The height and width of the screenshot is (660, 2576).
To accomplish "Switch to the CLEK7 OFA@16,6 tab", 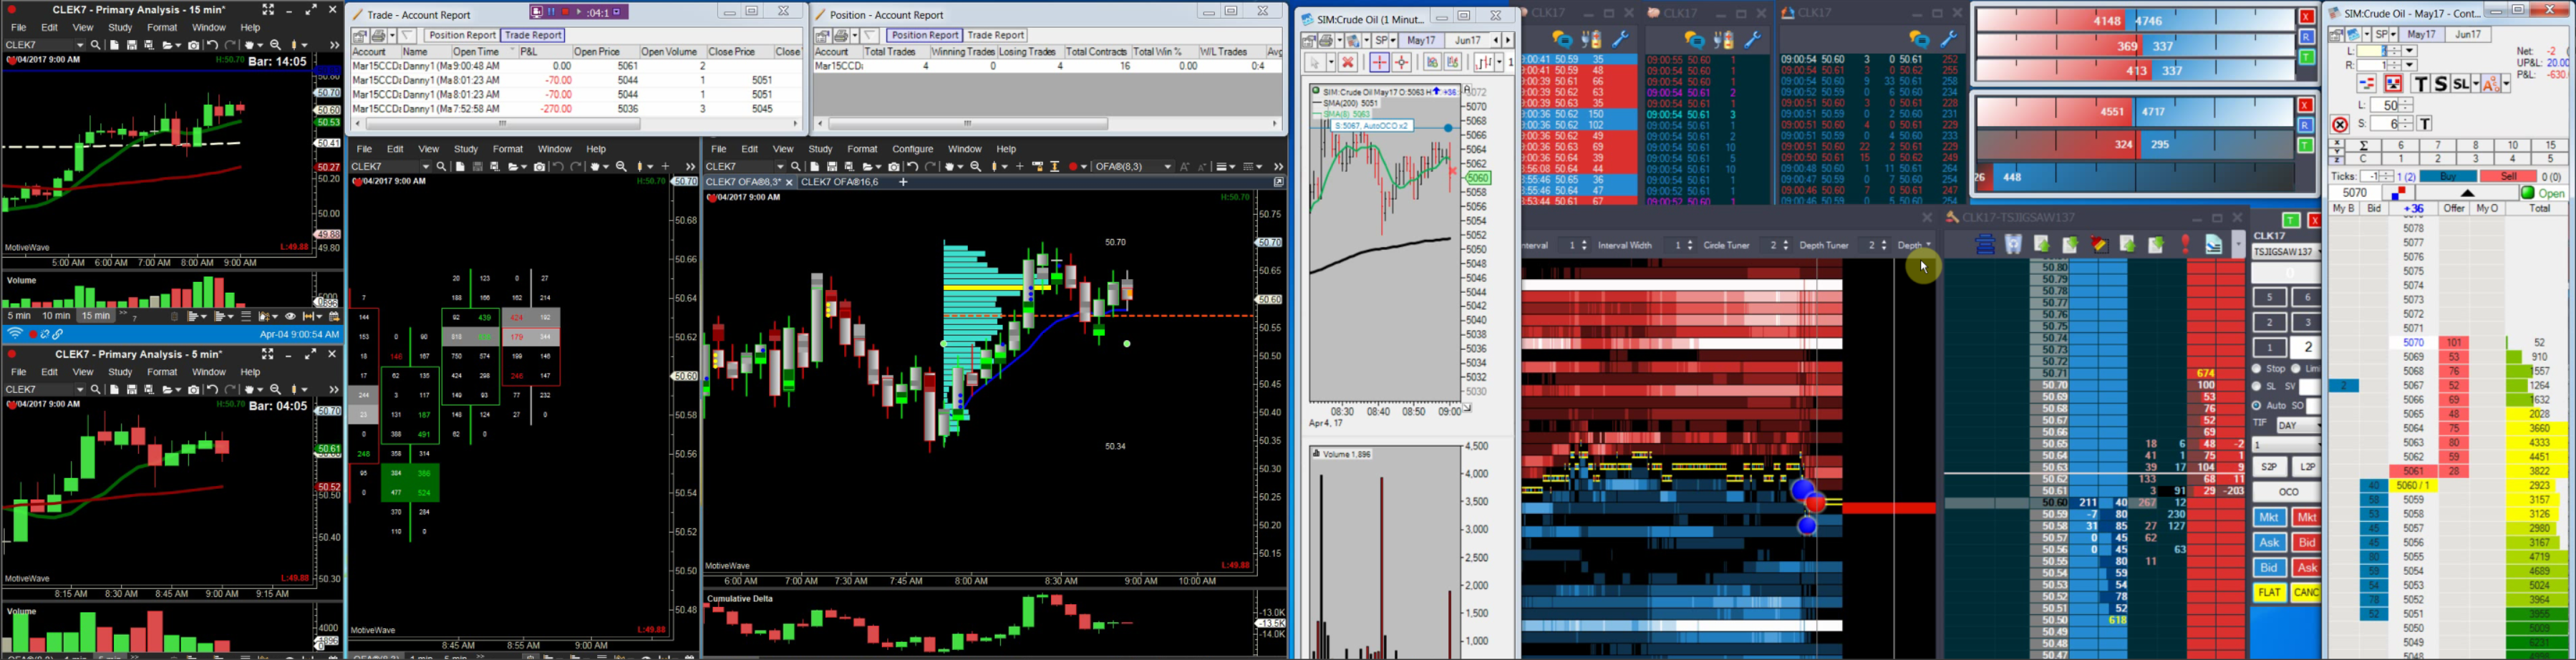I will coord(839,182).
